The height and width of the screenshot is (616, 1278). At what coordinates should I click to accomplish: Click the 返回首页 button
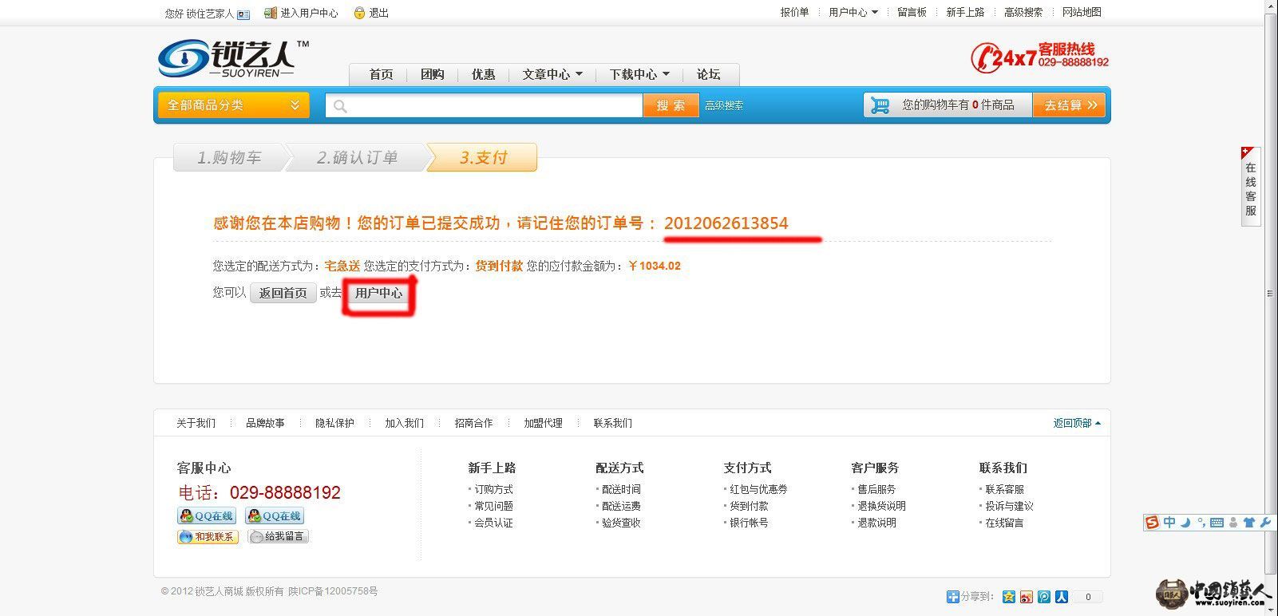point(283,293)
